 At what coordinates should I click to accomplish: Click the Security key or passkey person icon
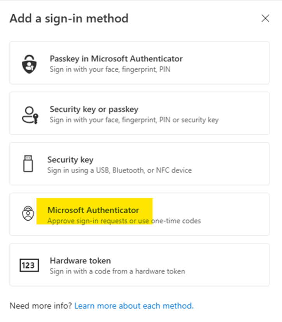[x=30, y=115]
